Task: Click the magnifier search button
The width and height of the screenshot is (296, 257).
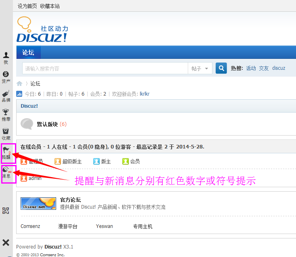Action: pyautogui.click(x=221, y=68)
